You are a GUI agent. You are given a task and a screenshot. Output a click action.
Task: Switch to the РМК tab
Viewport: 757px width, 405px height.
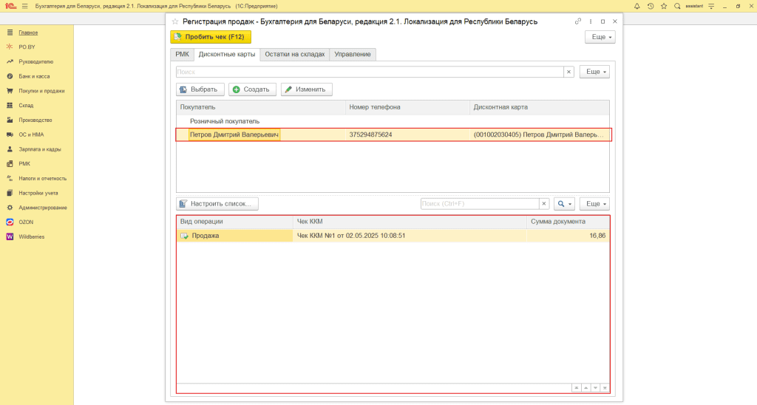182,54
